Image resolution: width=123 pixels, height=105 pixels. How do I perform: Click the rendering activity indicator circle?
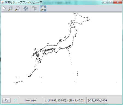pos(15,100)
